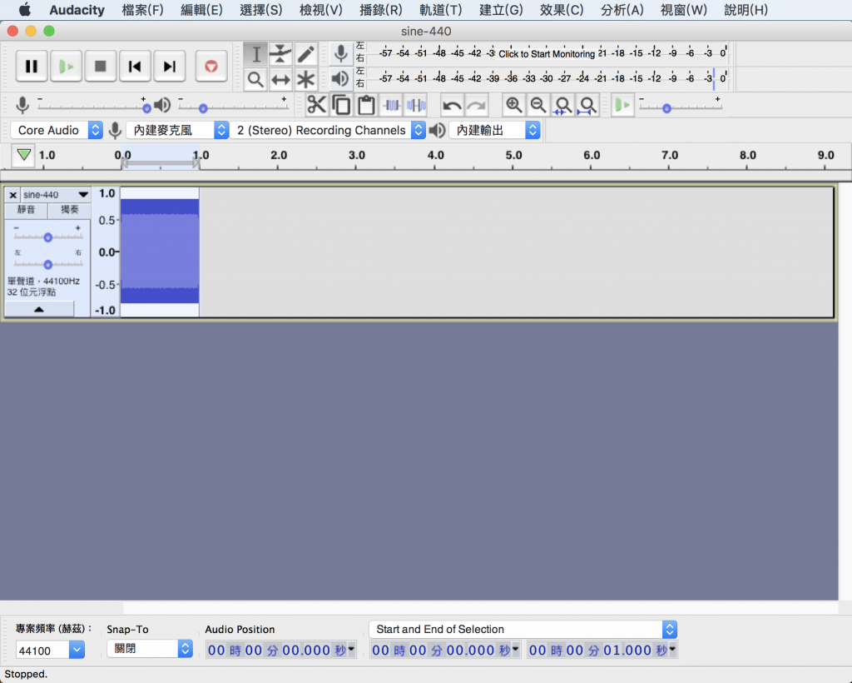Open the Snap-To 關閉 dropdown

click(150, 648)
